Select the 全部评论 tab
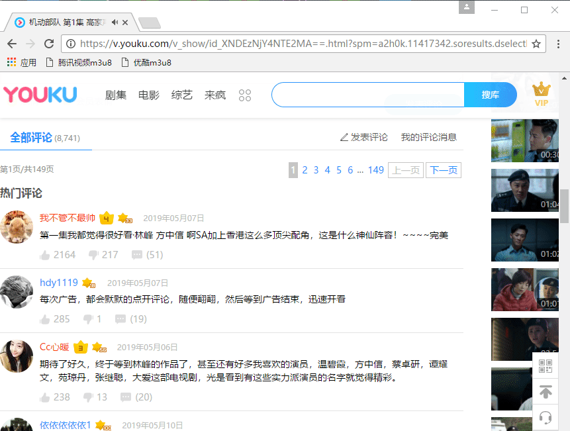Viewport: 570px width, 431px height. [x=45, y=137]
